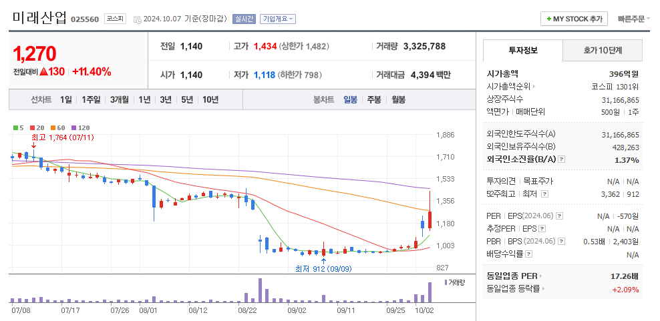
Task: Click the 시가총액순위 link text
Action: pos(508,87)
